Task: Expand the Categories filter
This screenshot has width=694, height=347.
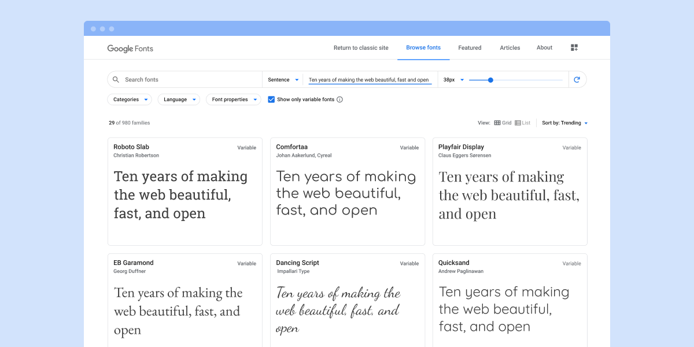Action: tap(130, 99)
